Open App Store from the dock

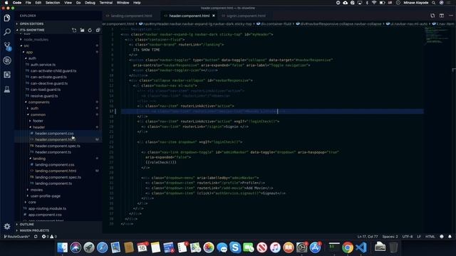[315, 247]
